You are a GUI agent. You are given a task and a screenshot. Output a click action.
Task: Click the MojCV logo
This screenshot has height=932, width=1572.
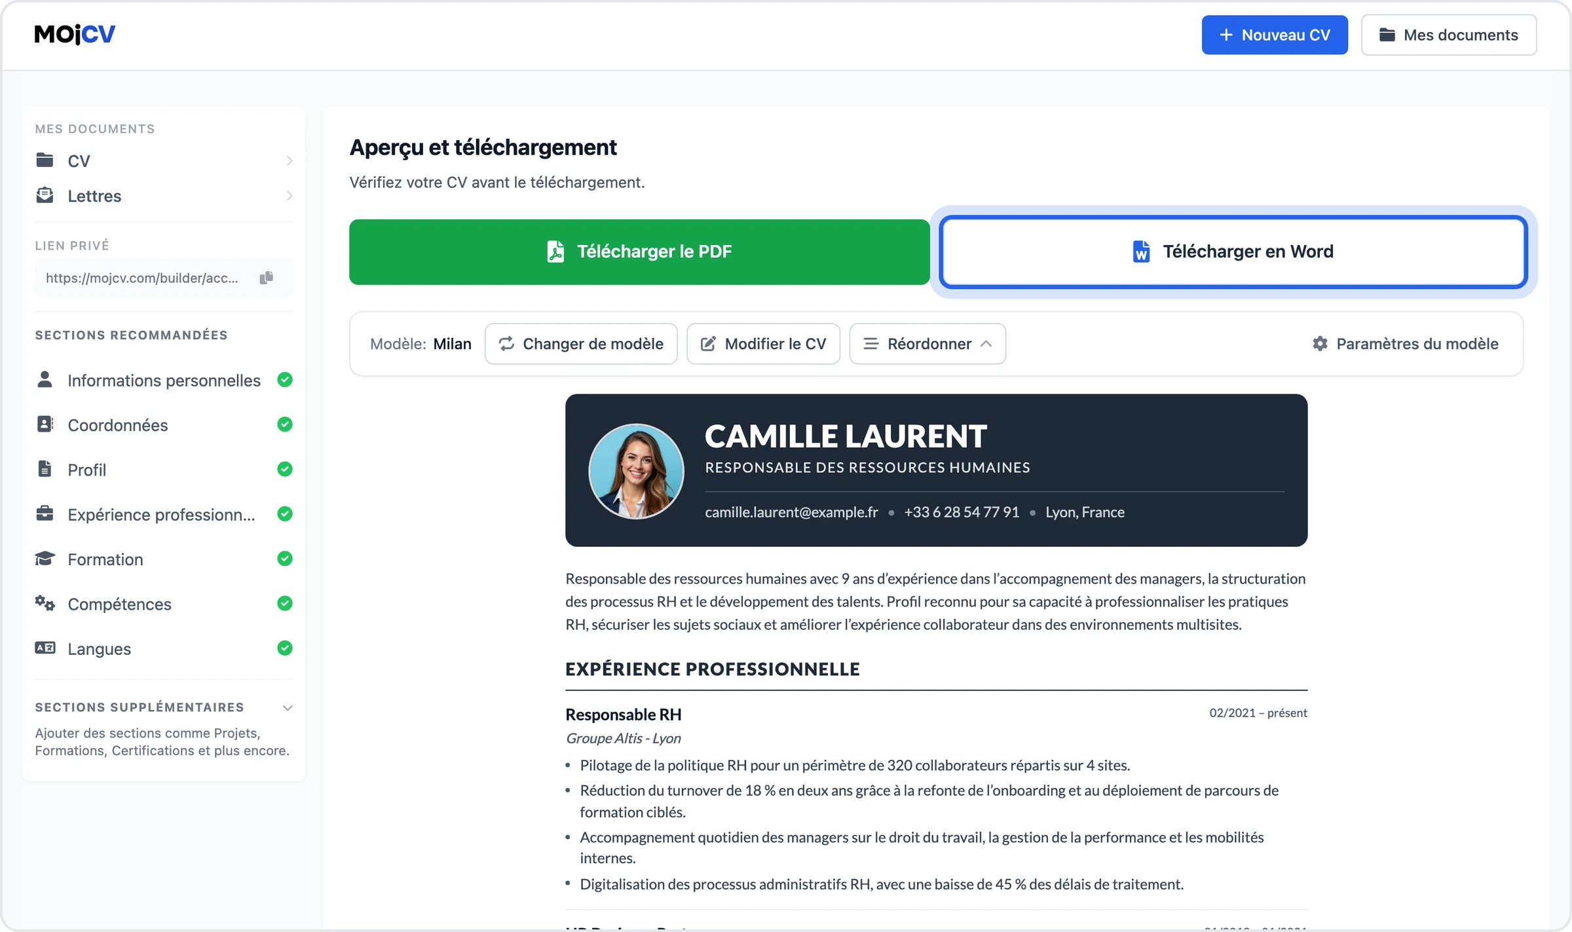[x=75, y=34]
